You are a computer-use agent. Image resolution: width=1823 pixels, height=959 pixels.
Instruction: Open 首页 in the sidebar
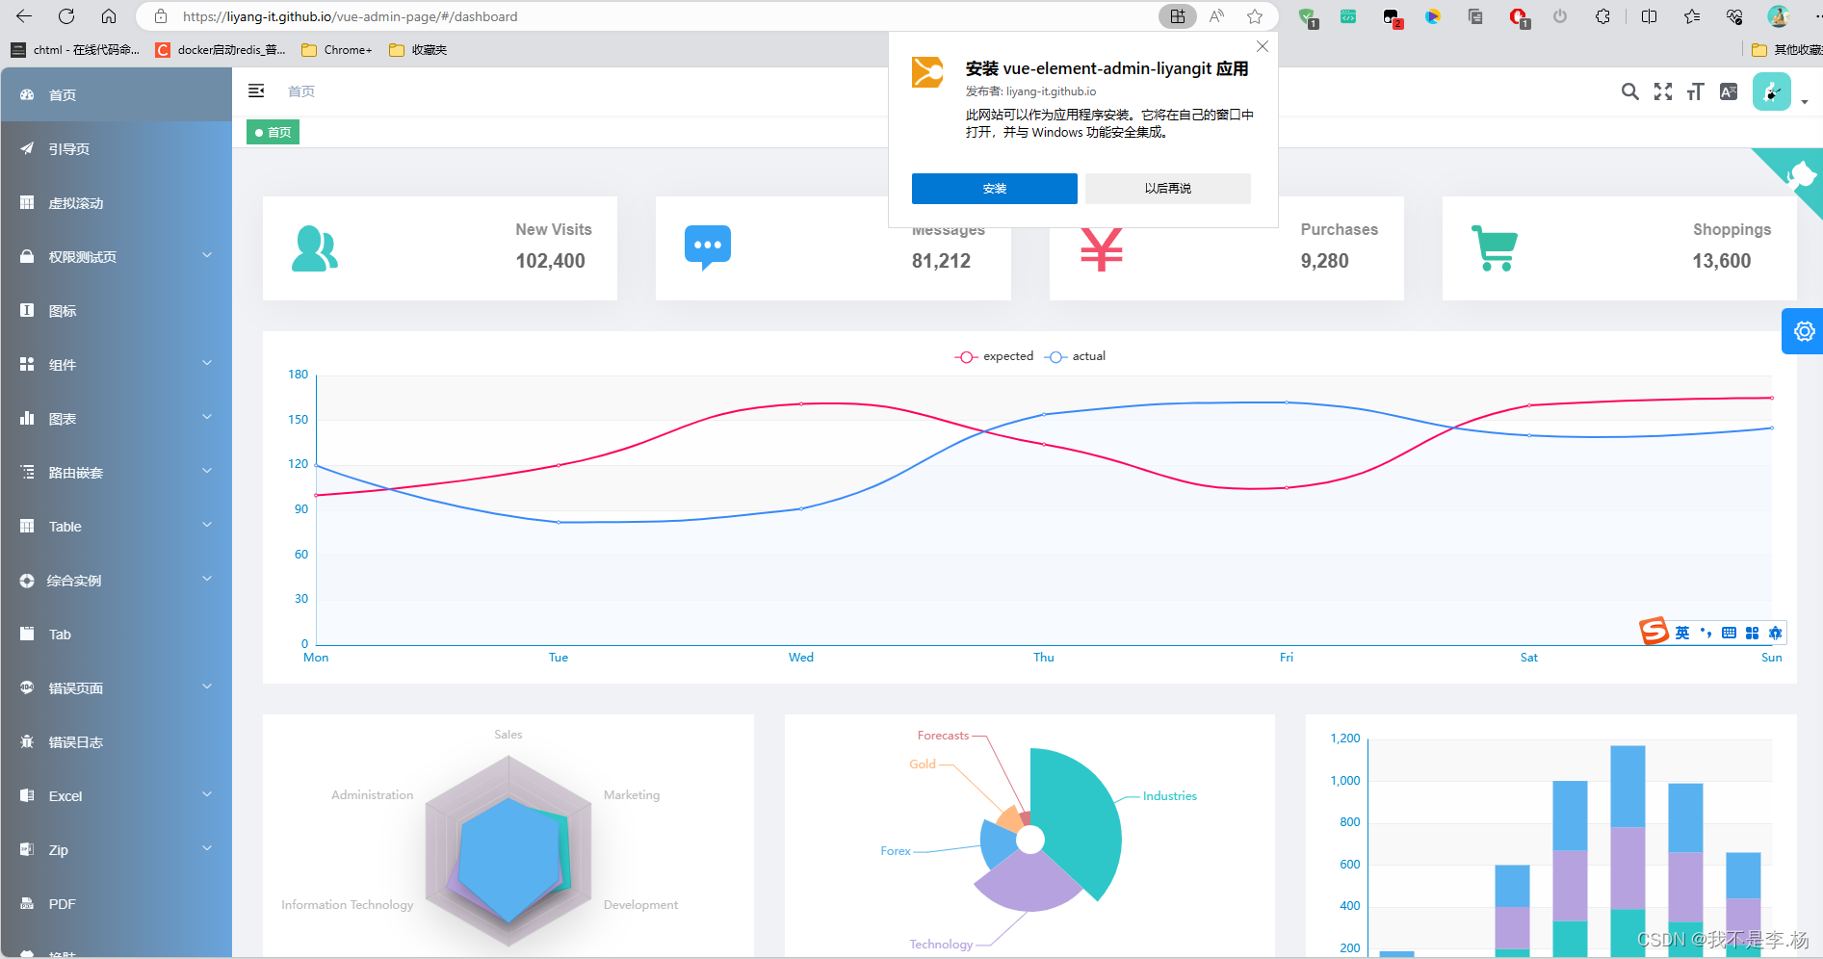(x=116, y=94)
